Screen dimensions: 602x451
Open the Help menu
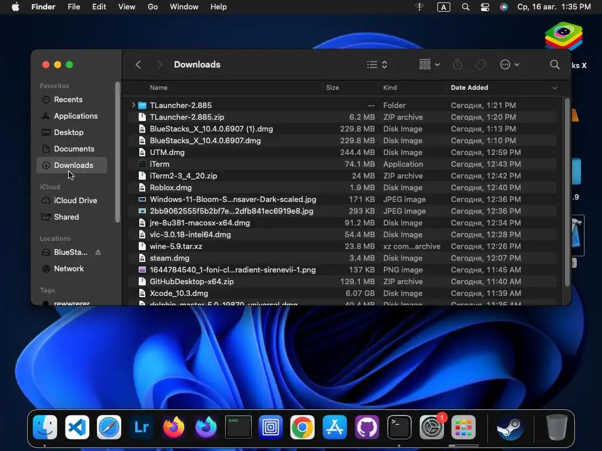tap(219, 7)
